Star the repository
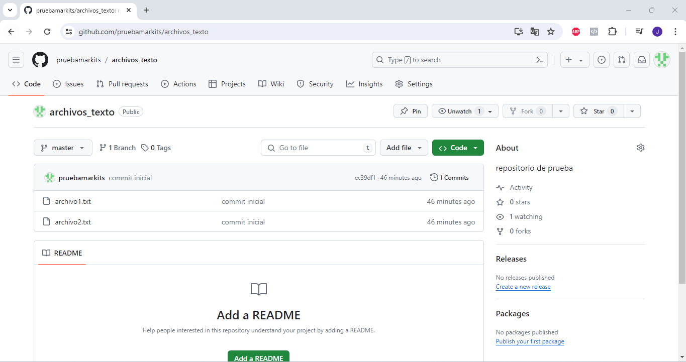Image resolution: width=686 pixels, height=362 pixels. point(599,111)
